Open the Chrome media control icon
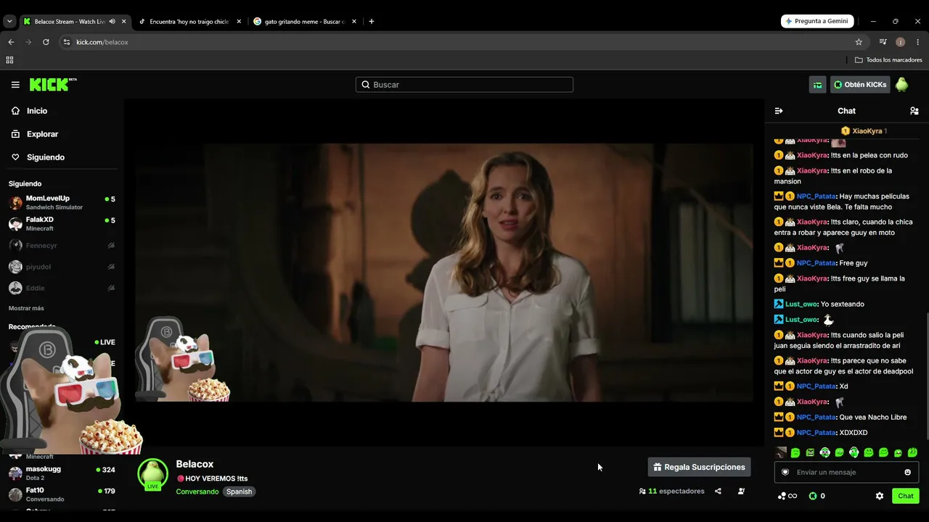 coord(883,42)
